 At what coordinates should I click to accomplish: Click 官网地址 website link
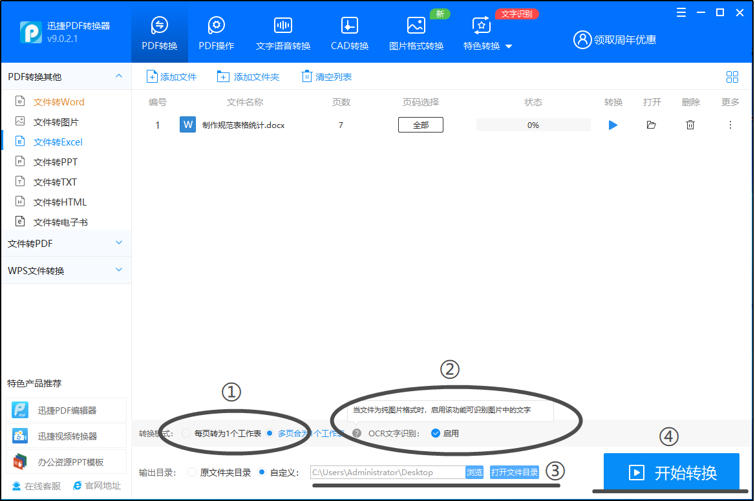pos(97,485)
